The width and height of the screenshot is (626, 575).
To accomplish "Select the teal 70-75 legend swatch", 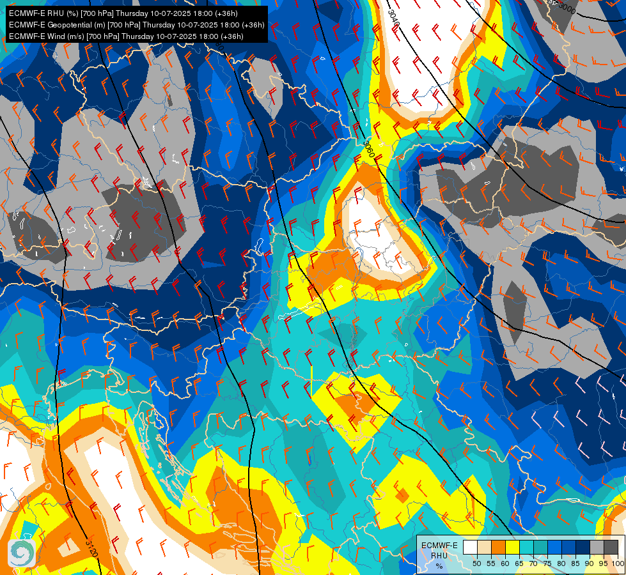I will tap(540, 547).
